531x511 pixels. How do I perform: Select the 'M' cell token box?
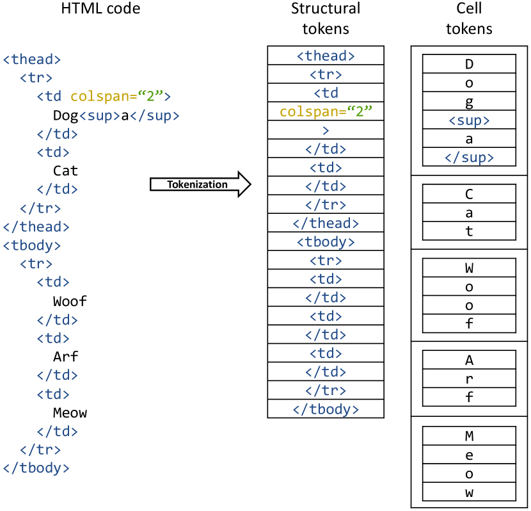coord(469,436)
